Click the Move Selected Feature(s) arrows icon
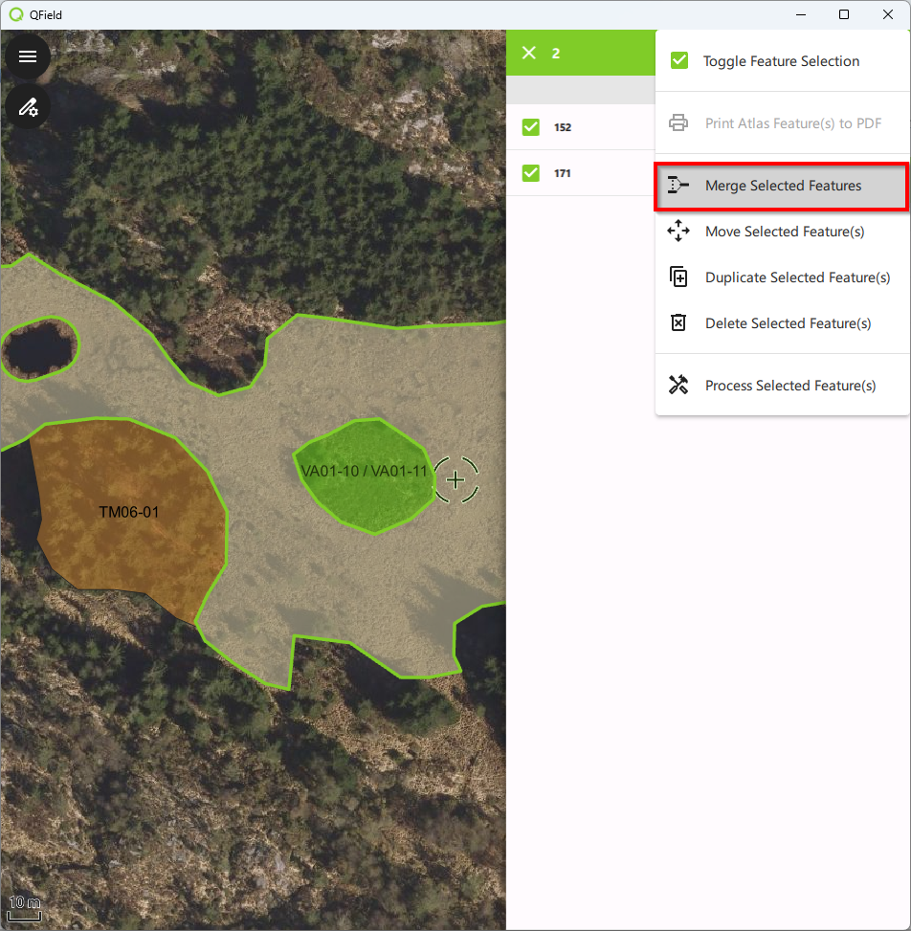911x931 pixels. tap(678, 232)
